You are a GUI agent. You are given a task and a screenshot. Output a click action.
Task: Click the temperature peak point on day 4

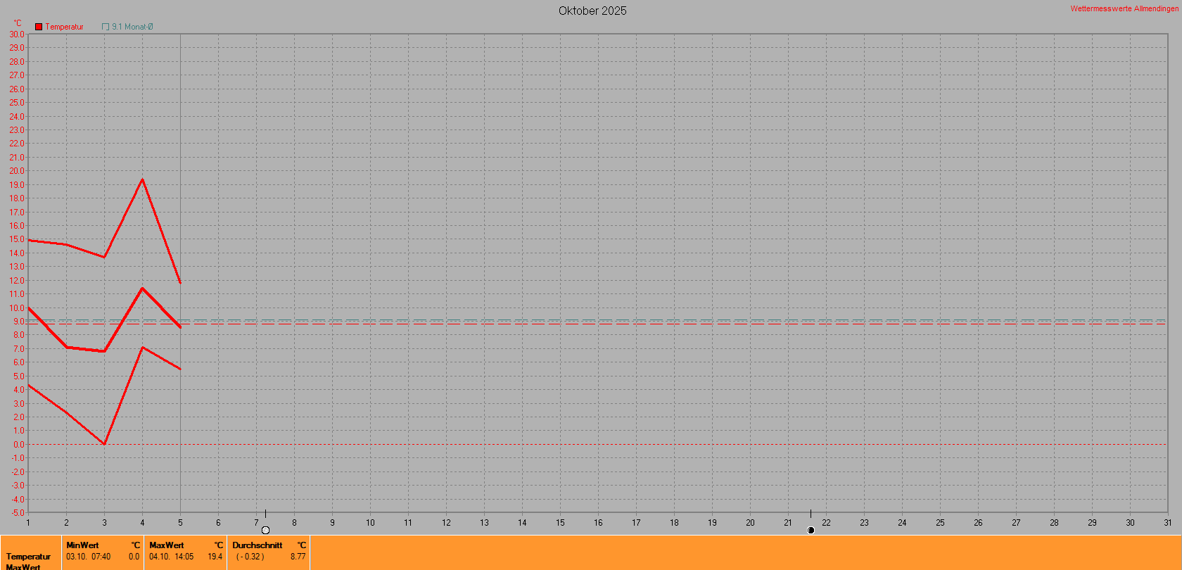142,179
